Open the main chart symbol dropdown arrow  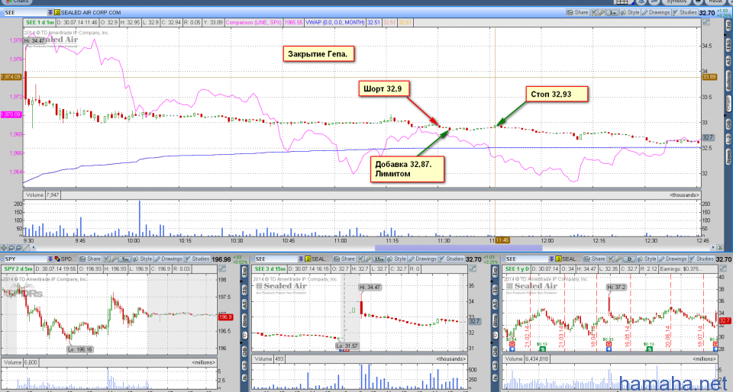pos(50,13)
